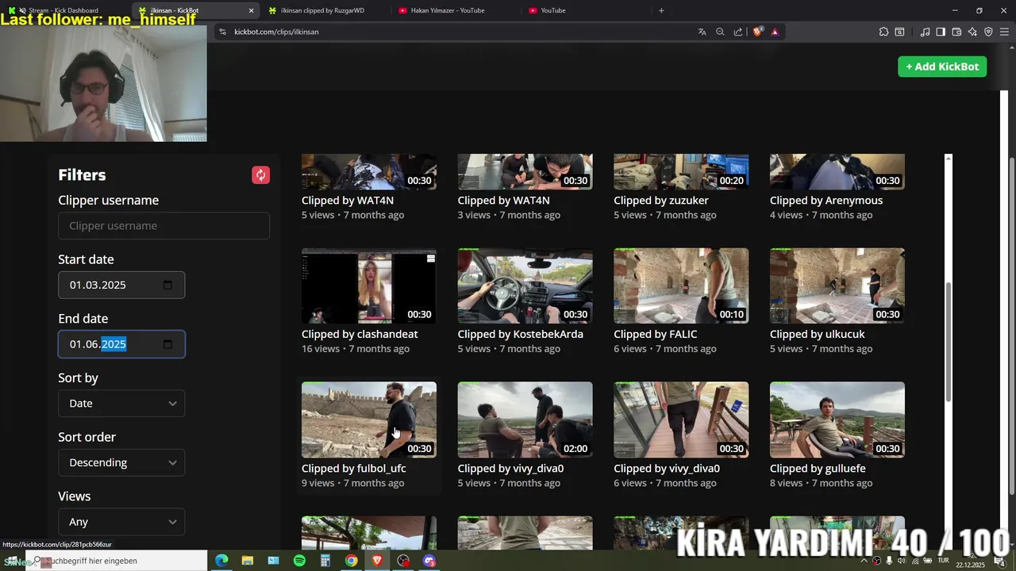1016x571 pixels.
Task: Open the Sort by Date dropdown
Action: (x=121, y=404)
